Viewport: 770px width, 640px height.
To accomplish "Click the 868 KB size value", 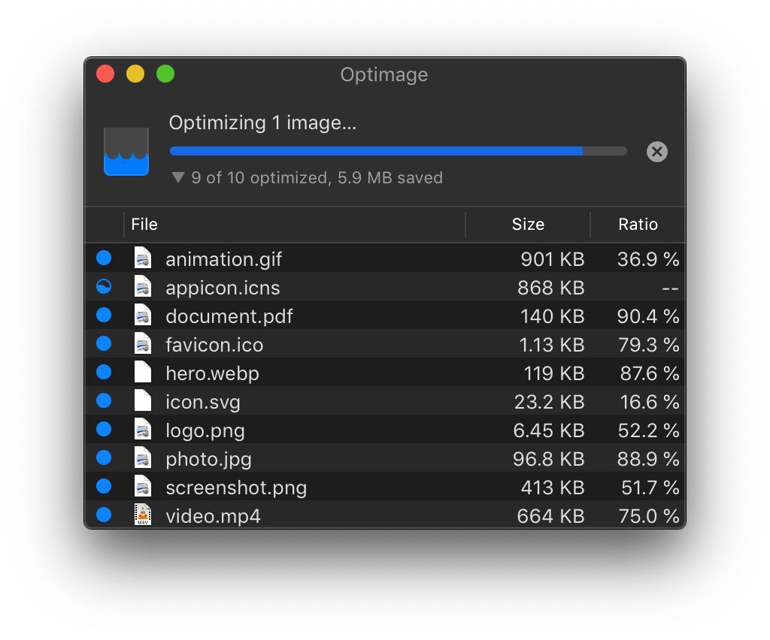I will [x=551, y=288].
